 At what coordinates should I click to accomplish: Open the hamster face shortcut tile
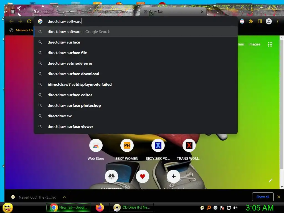click(x=111, y=176)
